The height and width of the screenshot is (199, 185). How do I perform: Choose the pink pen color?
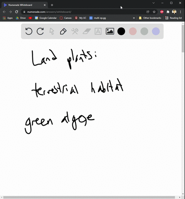click(133, 31)
